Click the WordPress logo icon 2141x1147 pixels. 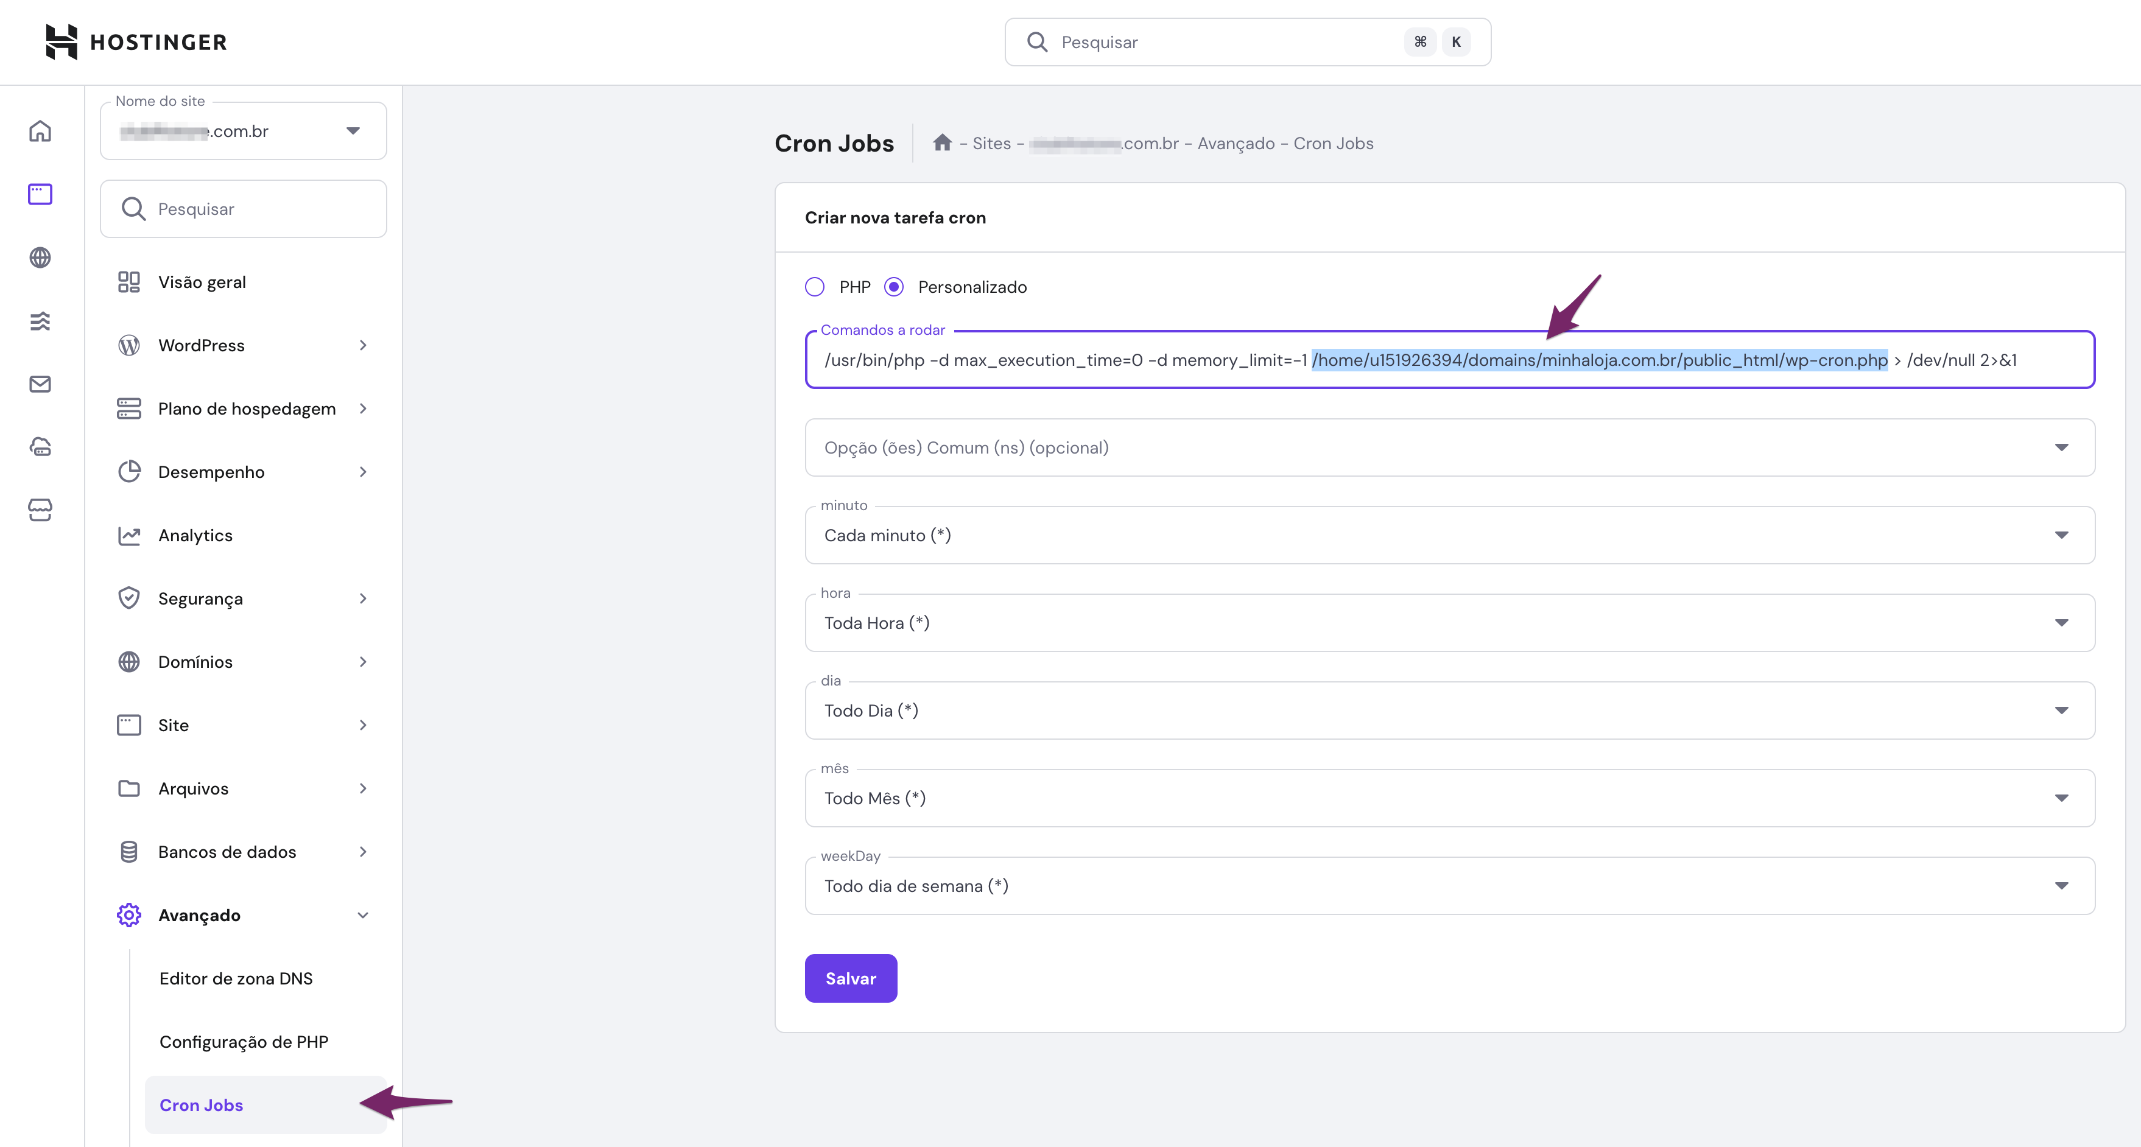coord(129,345)
